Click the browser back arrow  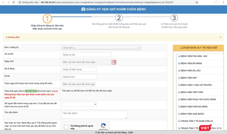point(3,2)
